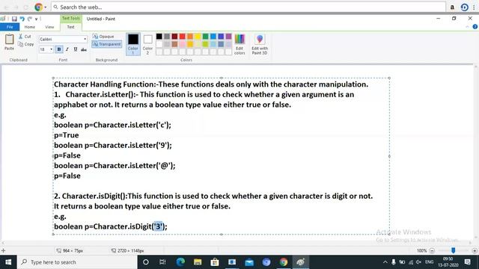Cut the selected text

pos(25,37)
